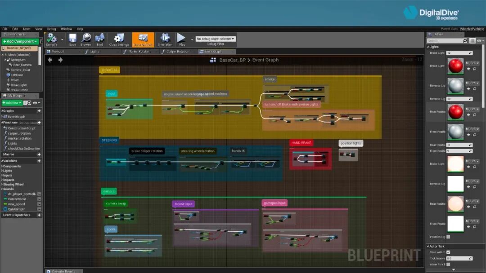This screenshot has height=273, width=486.
Task: Collapse the Lights section in Details
Action: (428, 47)
